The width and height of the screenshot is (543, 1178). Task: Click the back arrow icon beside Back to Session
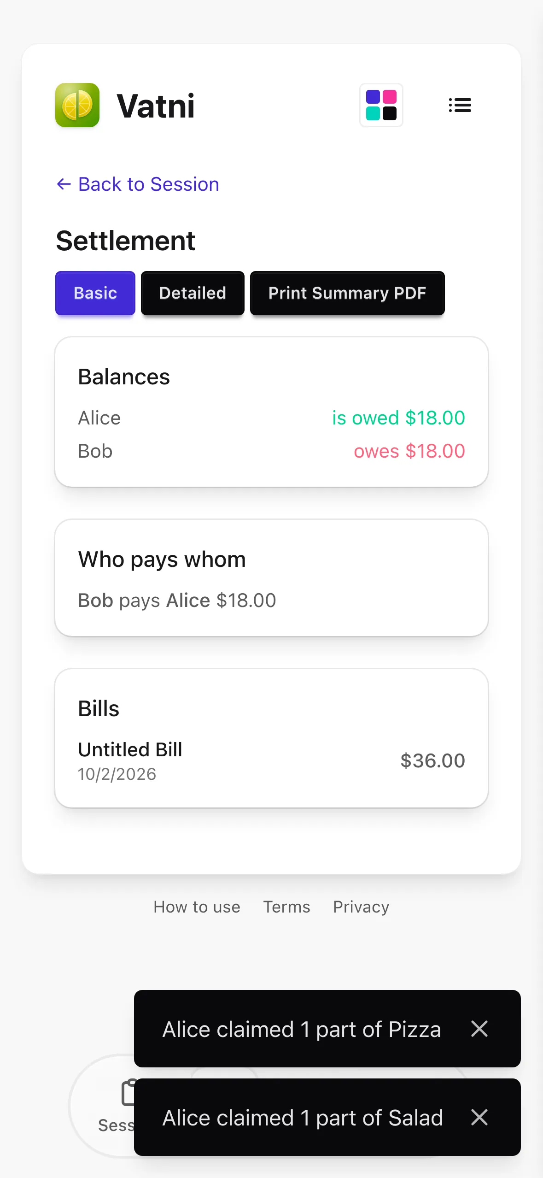click(x=64, y=184)
